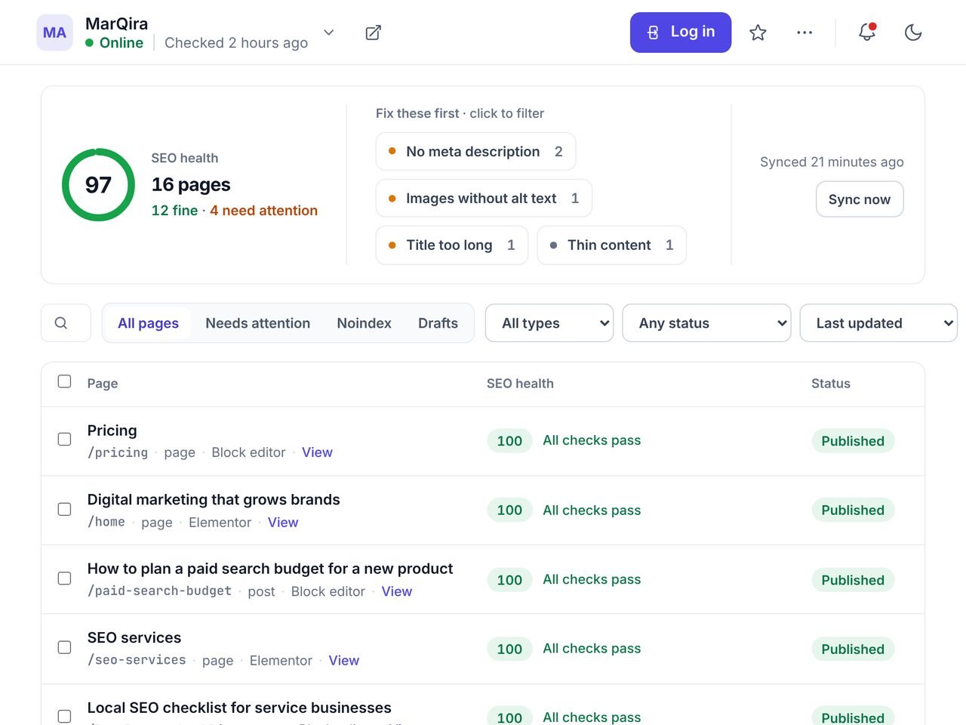This screenshot has height=725, width=966.
Task: Click the MA site avatar
Action: click(54, 32)
